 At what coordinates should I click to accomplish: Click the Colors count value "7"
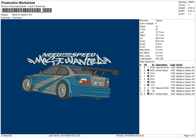[x=188, y=5]
